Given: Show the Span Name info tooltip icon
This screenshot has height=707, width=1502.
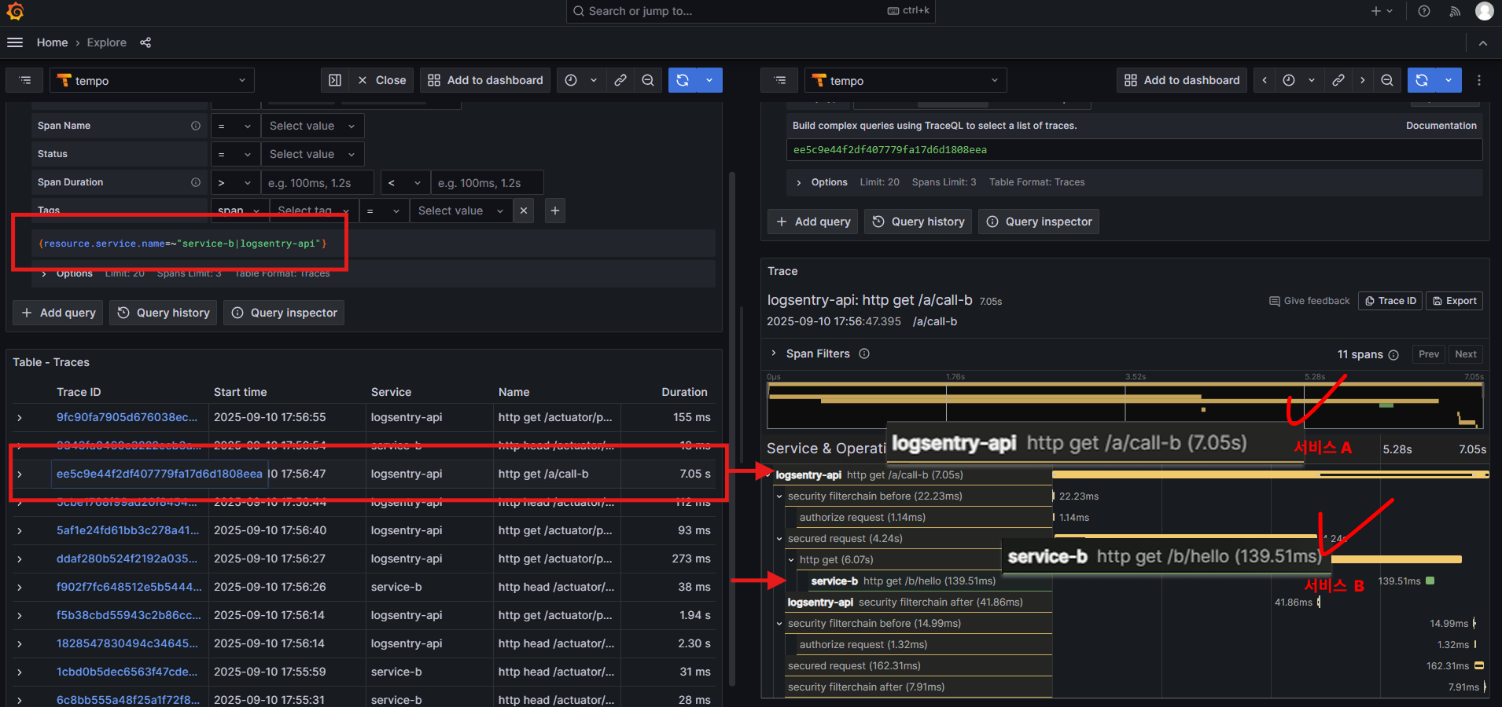Looking at the screenshot, I should coord(196,126).
